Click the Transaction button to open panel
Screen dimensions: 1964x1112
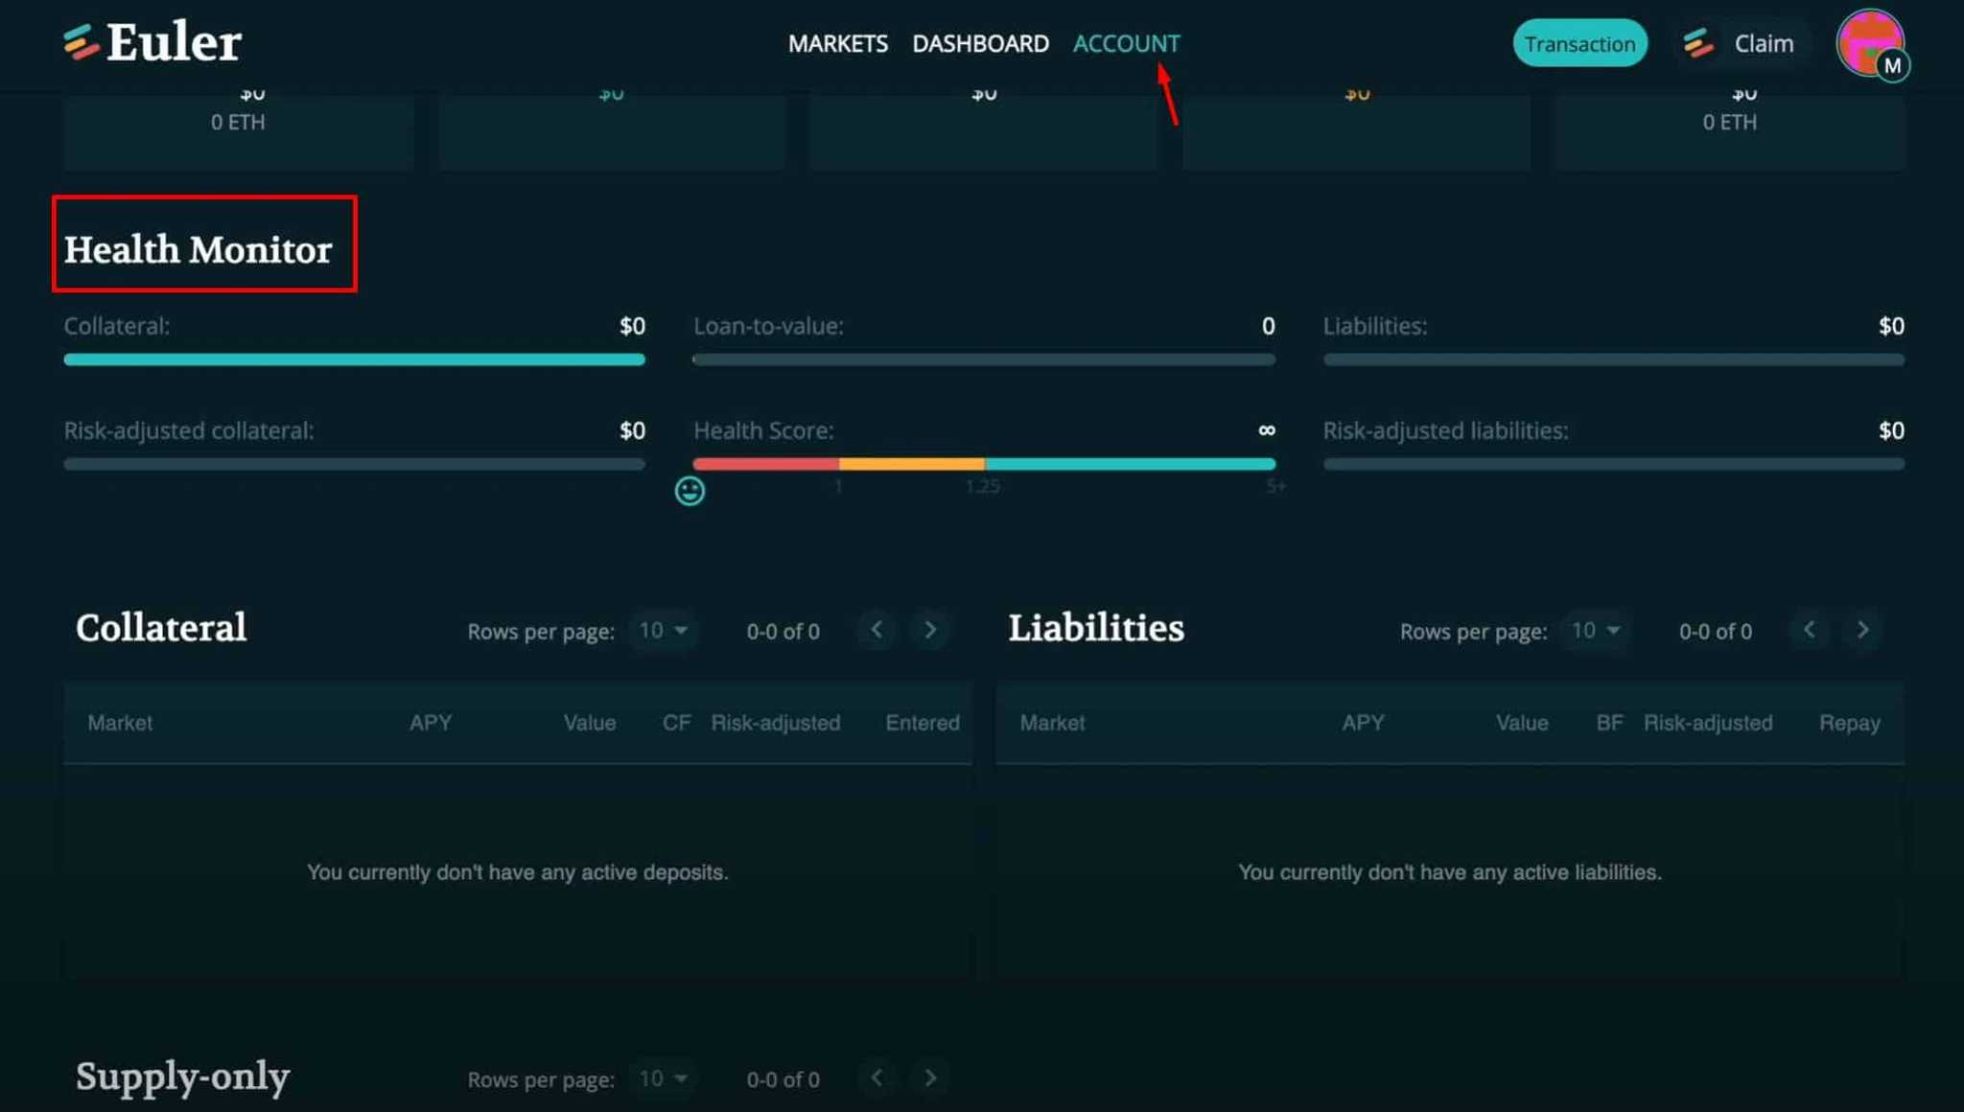[x=1581, y=43]
